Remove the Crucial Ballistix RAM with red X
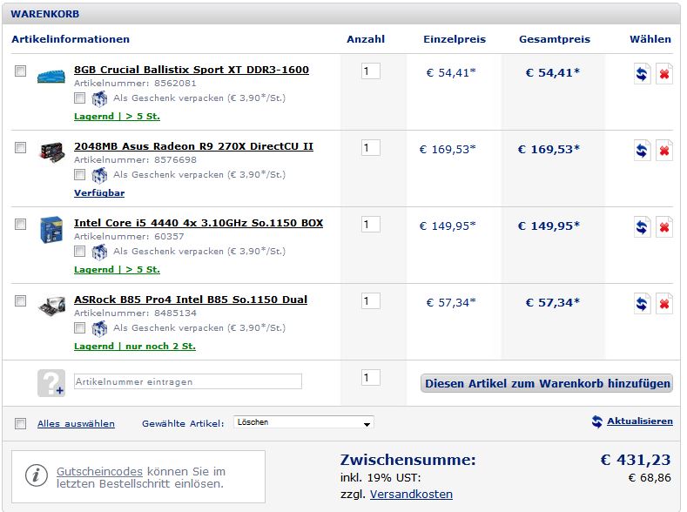The image size is (687, 512). click(664, 74)
